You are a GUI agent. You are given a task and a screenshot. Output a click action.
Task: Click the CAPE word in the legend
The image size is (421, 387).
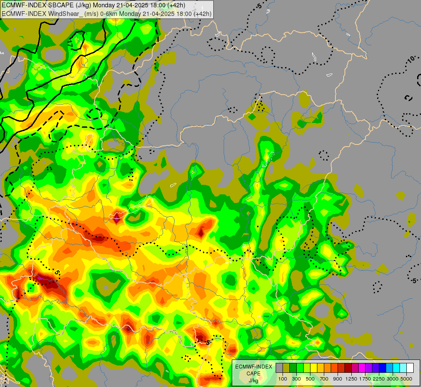(x=253, y=374)
